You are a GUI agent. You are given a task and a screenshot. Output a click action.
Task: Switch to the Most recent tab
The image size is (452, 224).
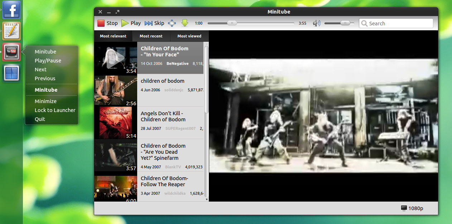point(151,36)
